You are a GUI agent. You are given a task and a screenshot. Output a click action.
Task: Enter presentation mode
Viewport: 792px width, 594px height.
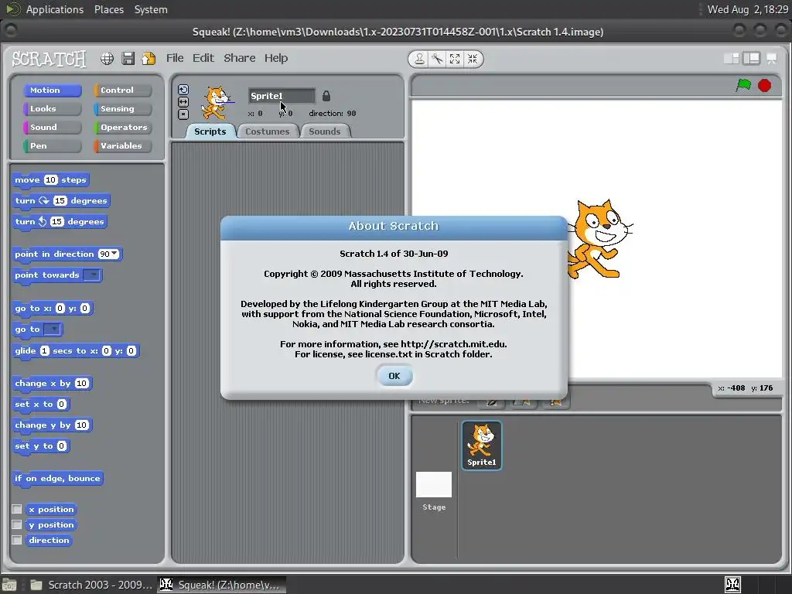tap(771, 59)
